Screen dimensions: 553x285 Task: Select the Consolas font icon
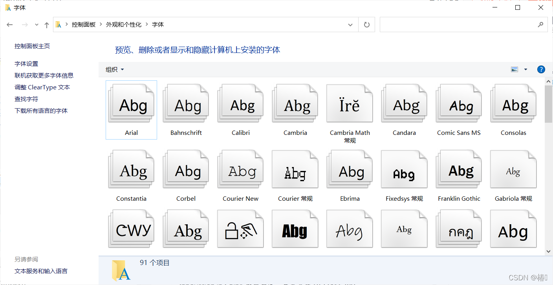(513, 103)
